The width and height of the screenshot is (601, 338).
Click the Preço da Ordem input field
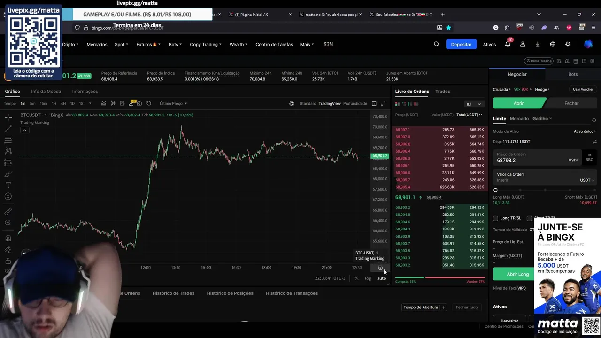tap(538, 158)
